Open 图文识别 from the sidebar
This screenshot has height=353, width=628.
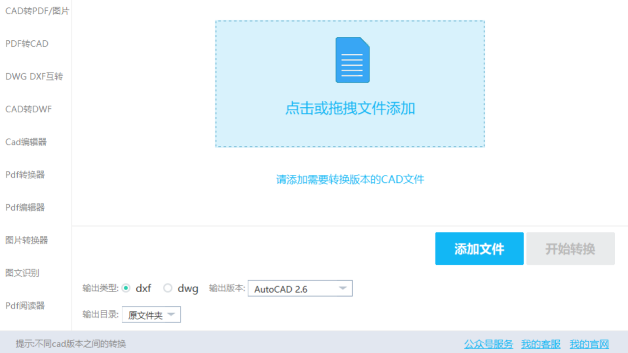pyautogui.click(x=22, y=273)
